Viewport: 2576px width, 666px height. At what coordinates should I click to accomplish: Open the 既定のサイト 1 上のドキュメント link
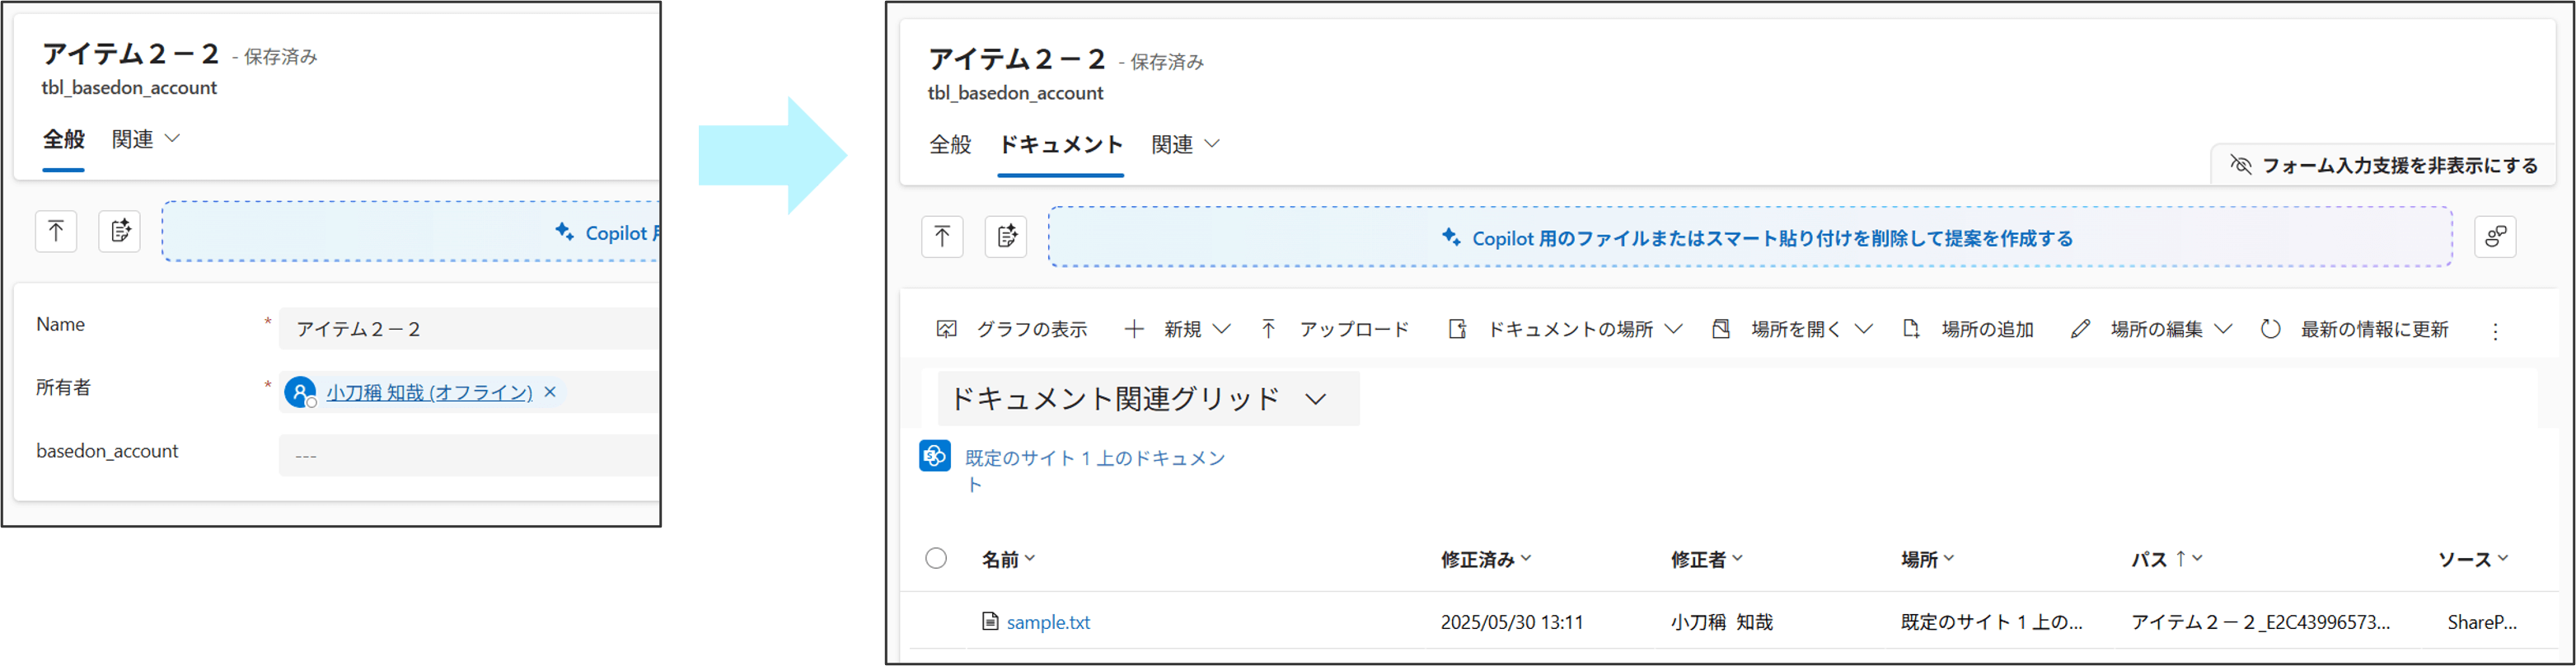point(1095,470)
